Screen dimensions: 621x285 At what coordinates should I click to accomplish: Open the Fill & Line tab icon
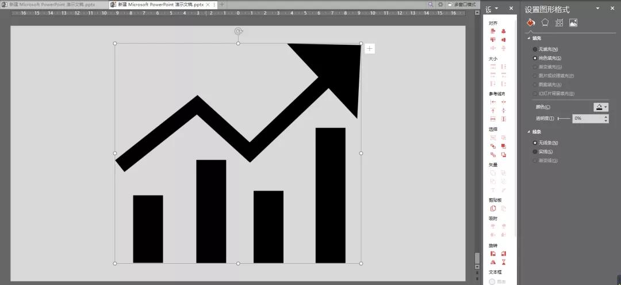[530, 22]
